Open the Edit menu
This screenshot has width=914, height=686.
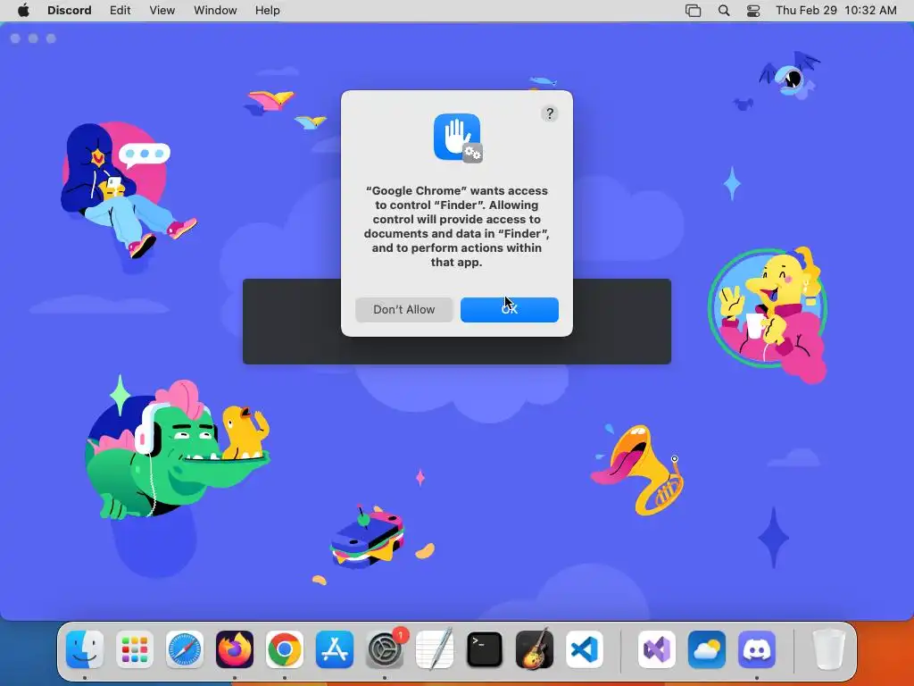pyautogui.click(x=120, y=11)
